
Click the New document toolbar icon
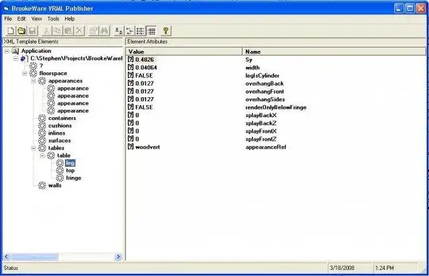coord(11,31)
